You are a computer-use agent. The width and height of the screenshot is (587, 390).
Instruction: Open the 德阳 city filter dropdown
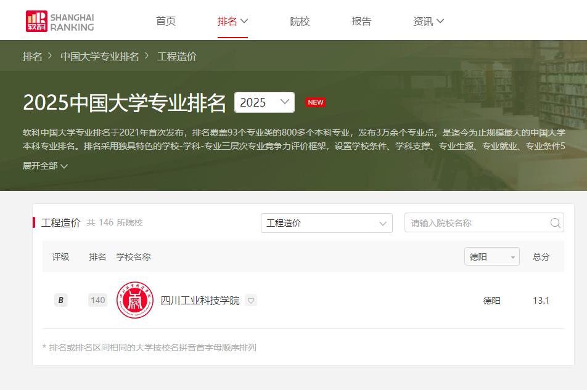click(491, 257)
